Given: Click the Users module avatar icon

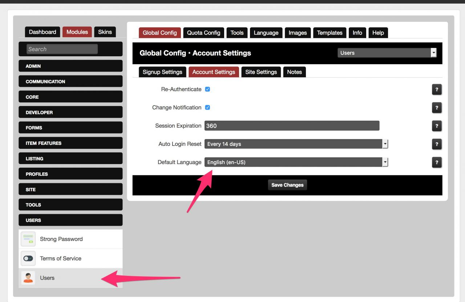Looking at the screenshot, I should [28, 278].
